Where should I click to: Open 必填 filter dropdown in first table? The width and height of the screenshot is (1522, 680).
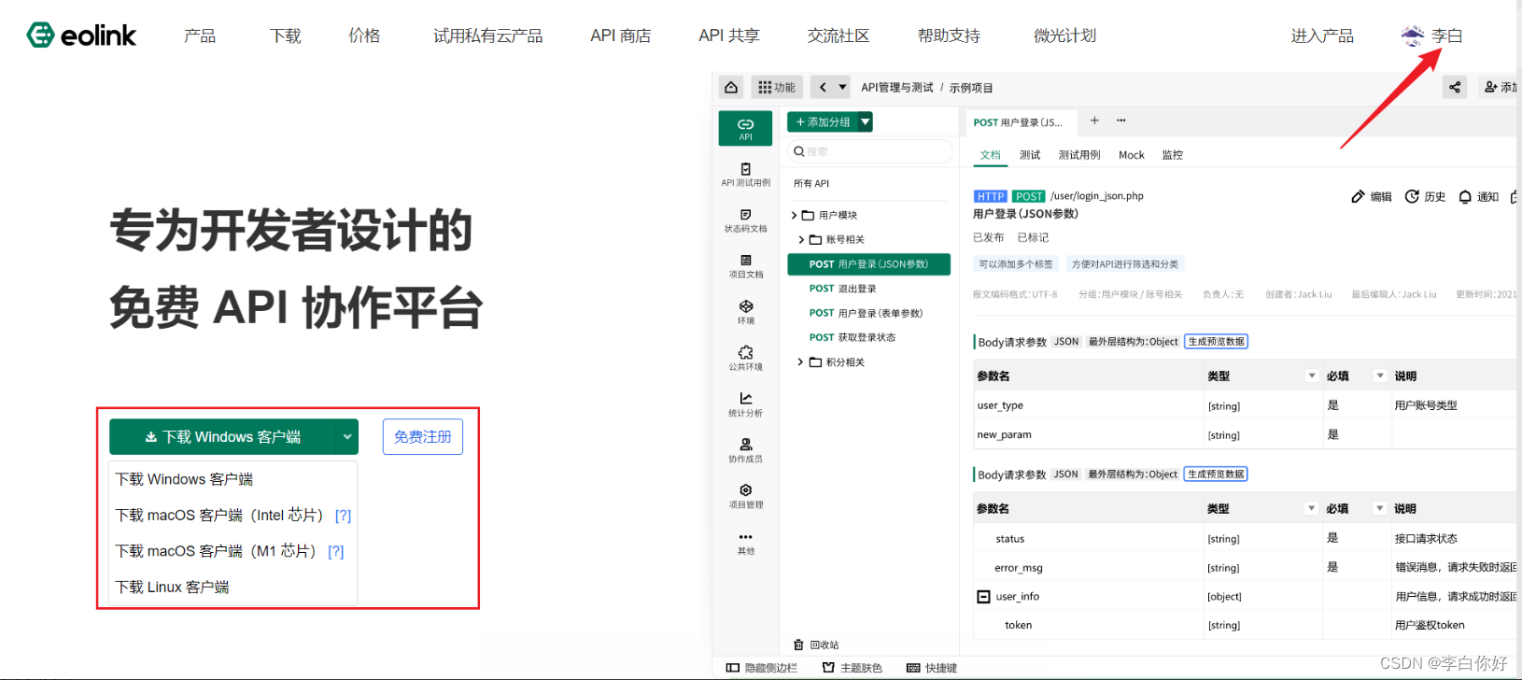[1379, 375]
